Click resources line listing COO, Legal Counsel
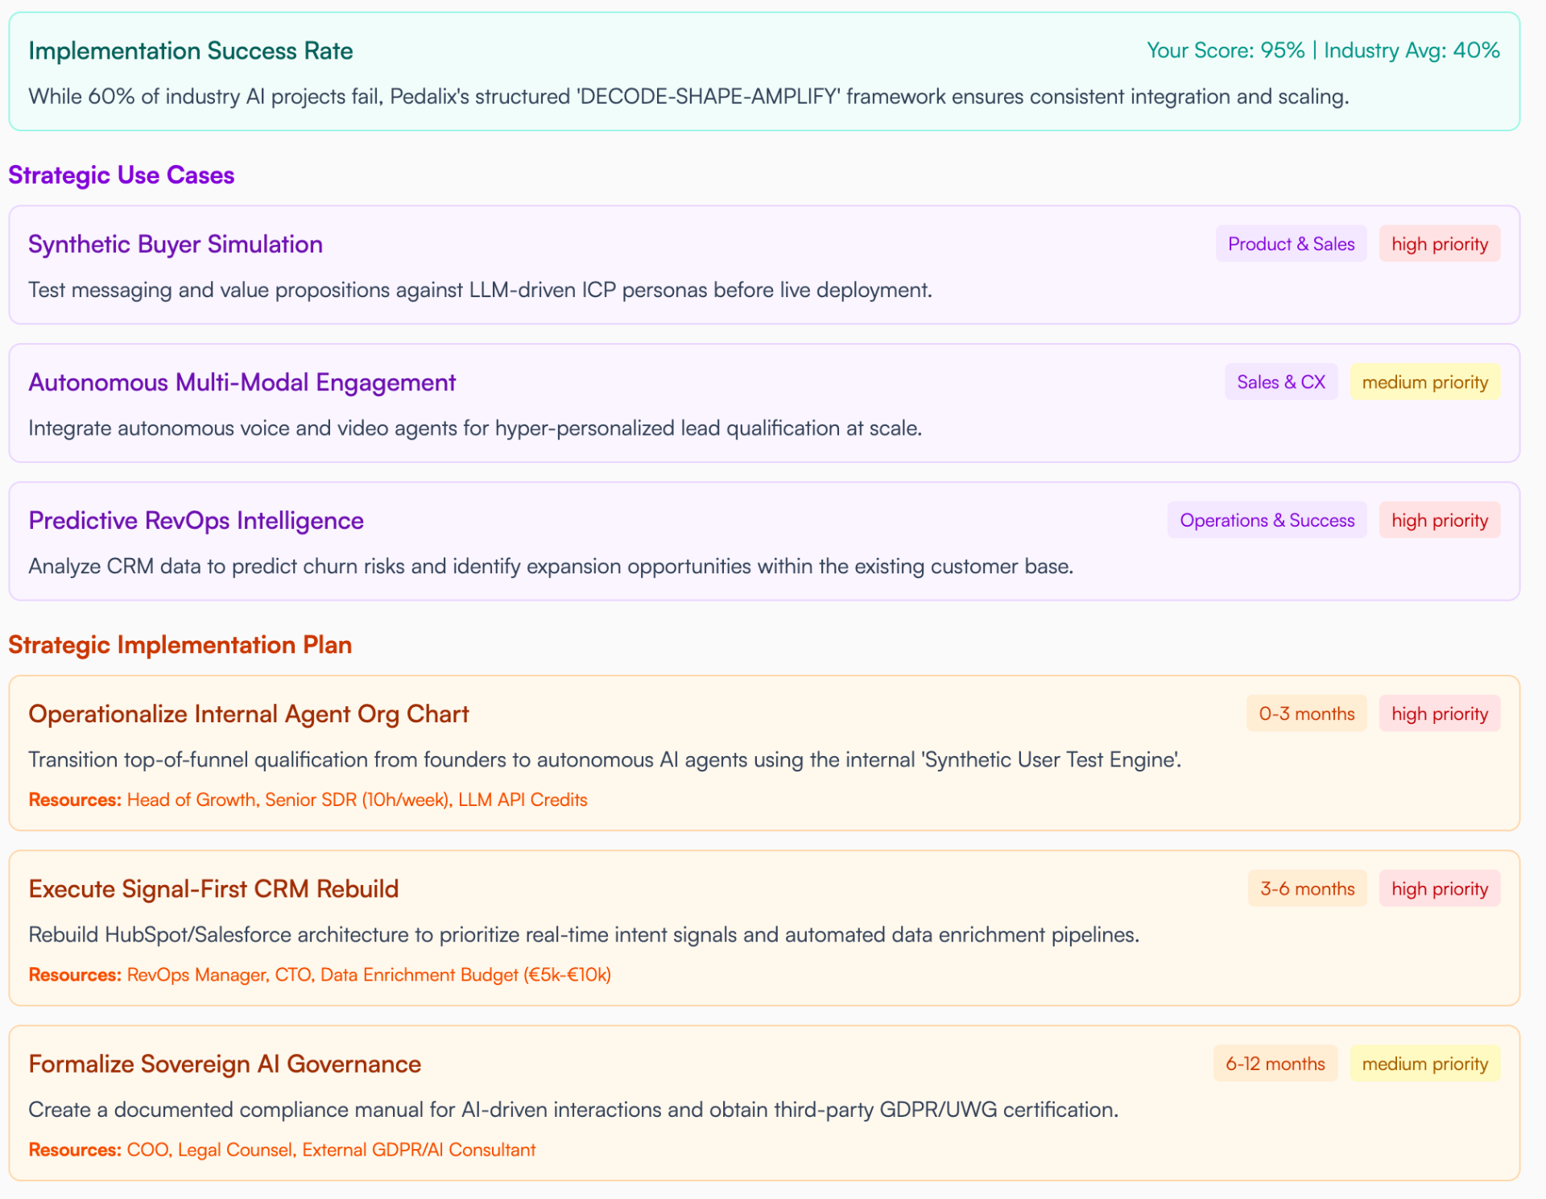The height and width of the screenshot is (1199, 1546). (282, 1150)
